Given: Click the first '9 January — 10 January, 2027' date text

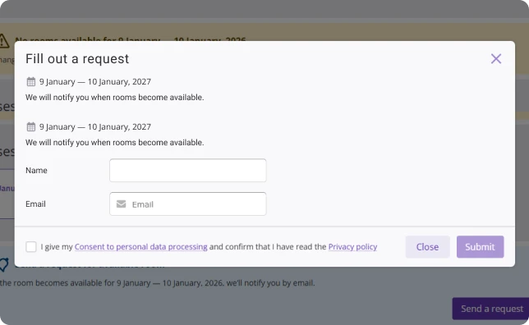Looking at the screenshot, I should [x=95, y=81].
